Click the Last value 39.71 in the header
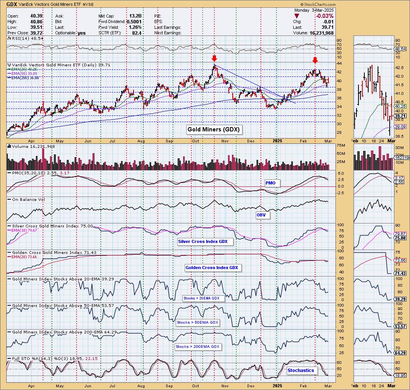The height and width of the screenshot is (390, 410). point(328,27)
